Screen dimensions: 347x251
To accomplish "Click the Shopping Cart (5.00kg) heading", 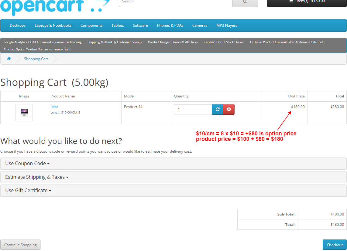I will [x=54, y=82].
